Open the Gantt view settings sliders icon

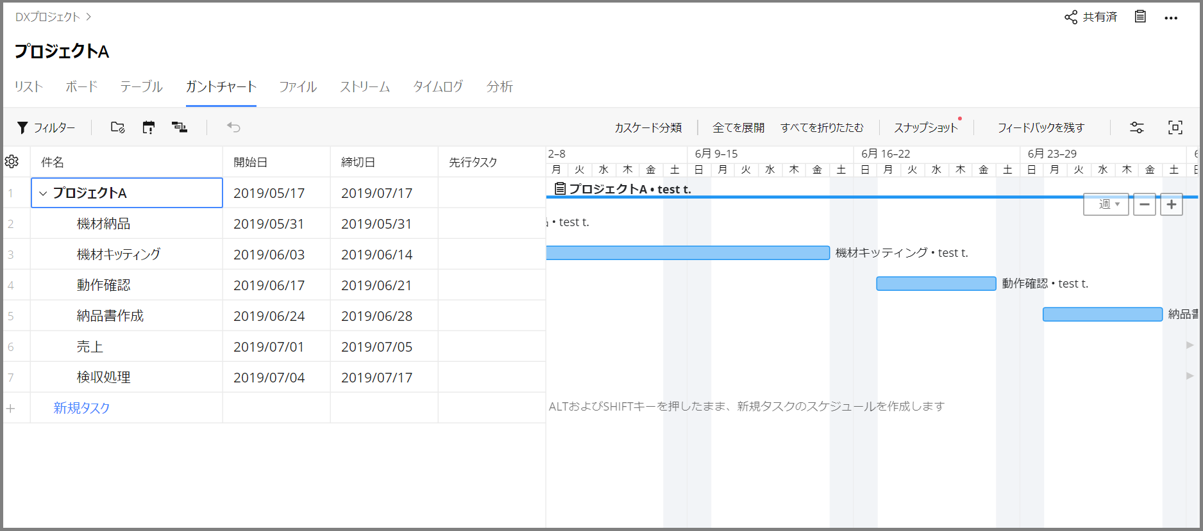1137,127
